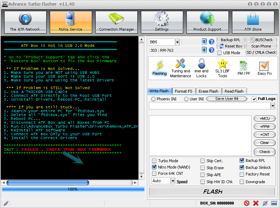Switch to the Format FS tab
280x208 pixels.
(x=184, y=91)
